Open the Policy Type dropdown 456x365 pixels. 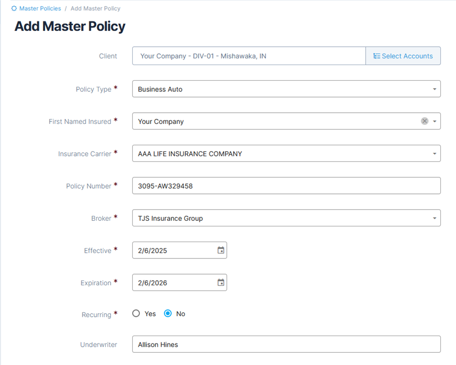[286, 89]
